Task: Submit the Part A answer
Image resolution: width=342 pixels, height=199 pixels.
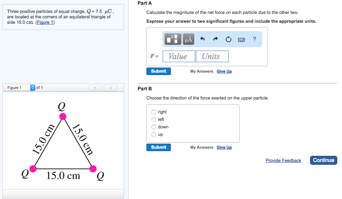Action: pyautogui.click(x=158, y=71)
